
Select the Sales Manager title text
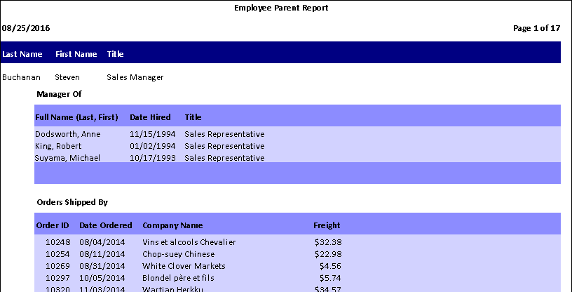[x=135, y=77]
